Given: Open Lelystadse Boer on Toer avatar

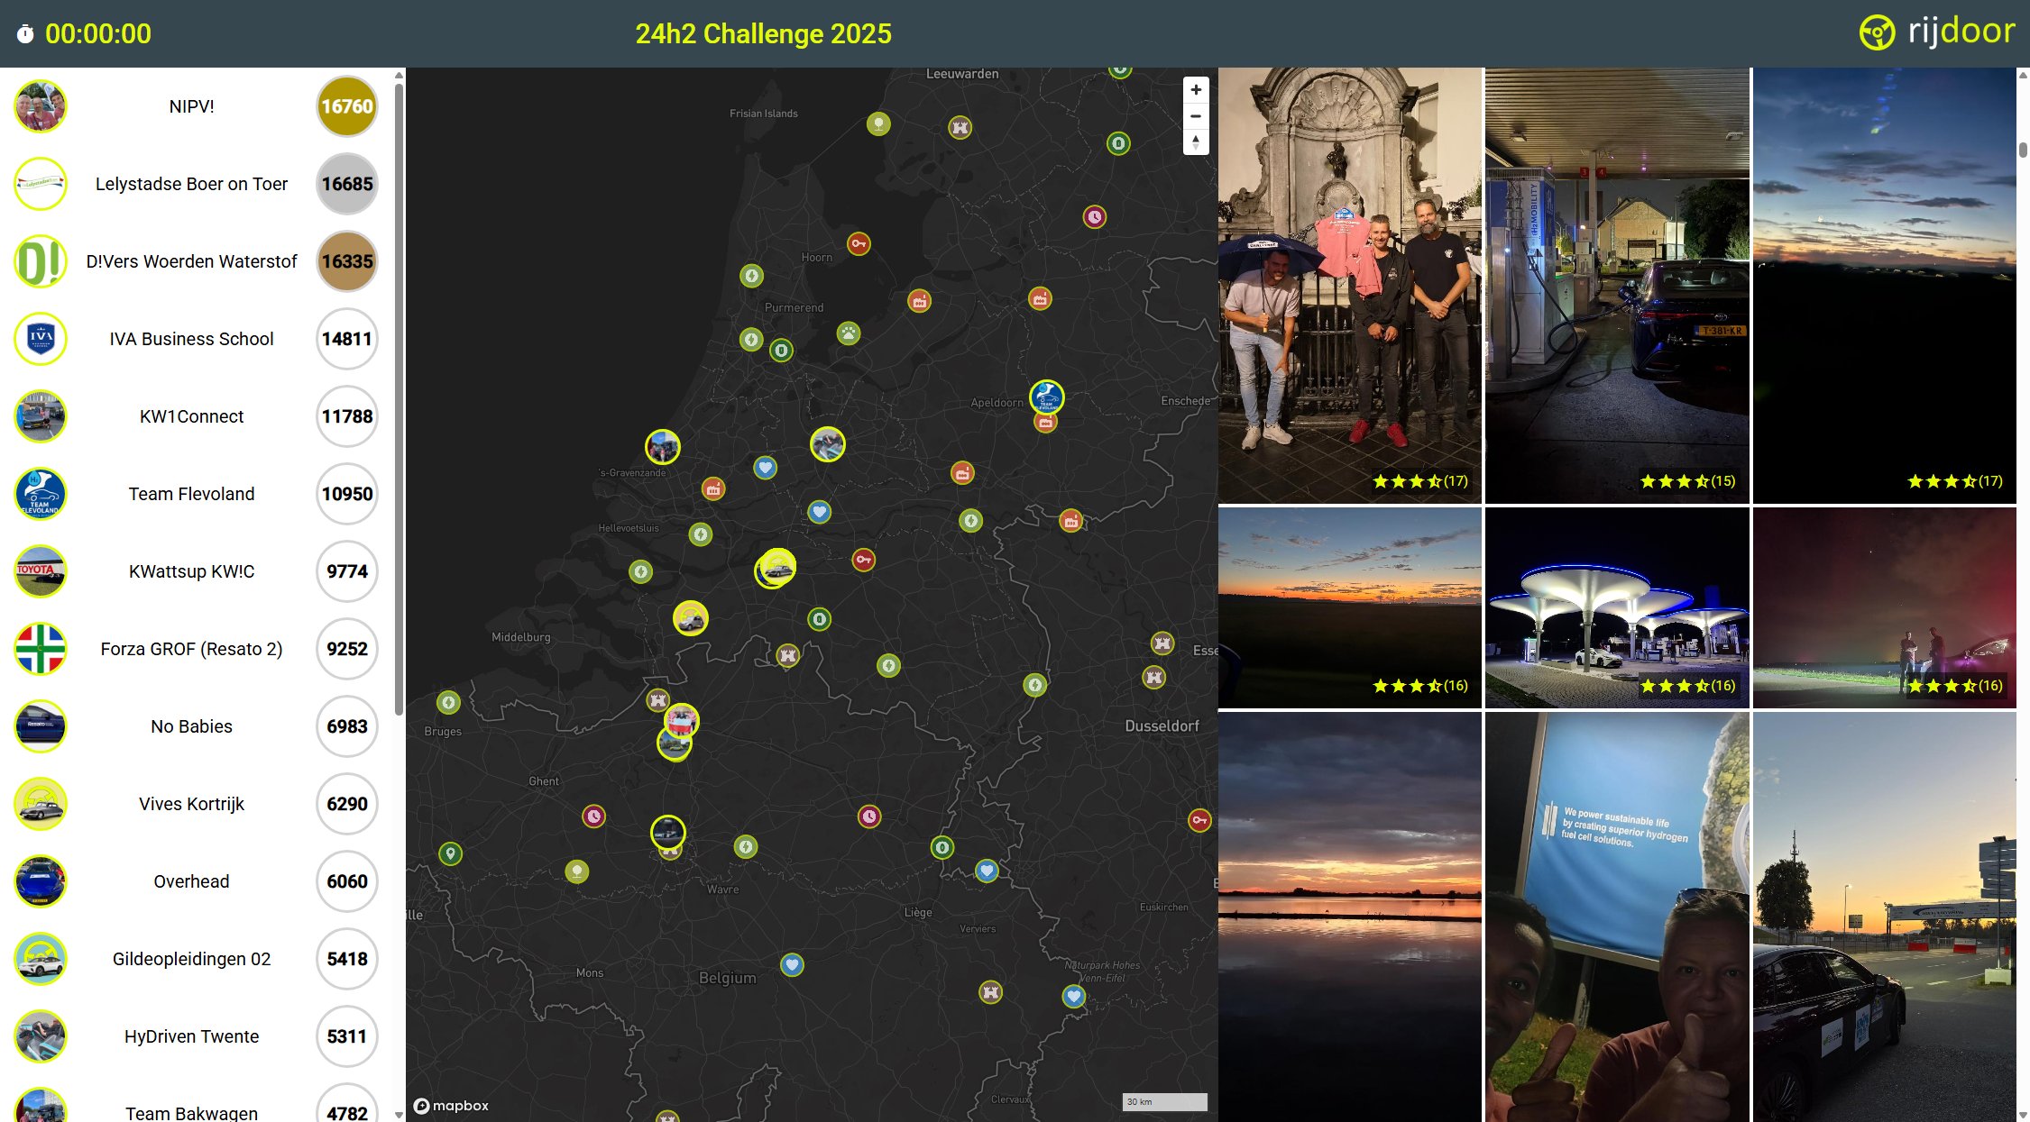Looking at the screenshot, I should pos(41,184).
